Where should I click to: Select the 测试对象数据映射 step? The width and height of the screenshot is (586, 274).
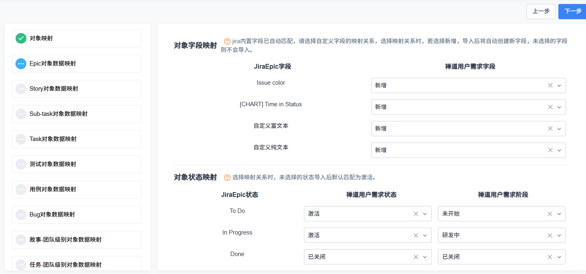[76, 164]
